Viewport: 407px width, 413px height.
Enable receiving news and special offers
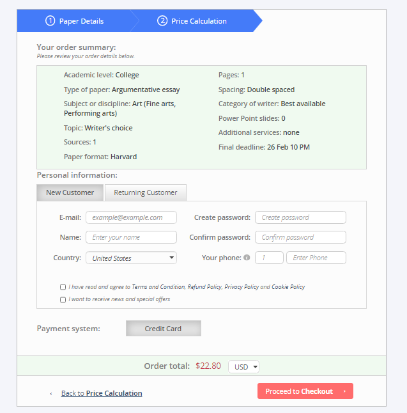pos(63,299)
